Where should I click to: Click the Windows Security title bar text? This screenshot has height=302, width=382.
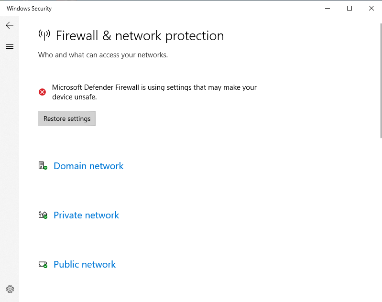click(x=29, y=9)
